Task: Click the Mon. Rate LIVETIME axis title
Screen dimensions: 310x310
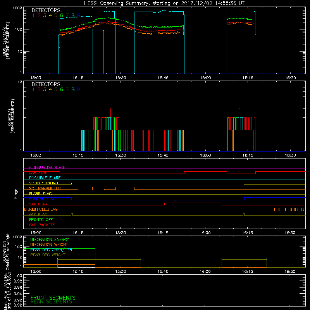Action: (x=7, y=291)
